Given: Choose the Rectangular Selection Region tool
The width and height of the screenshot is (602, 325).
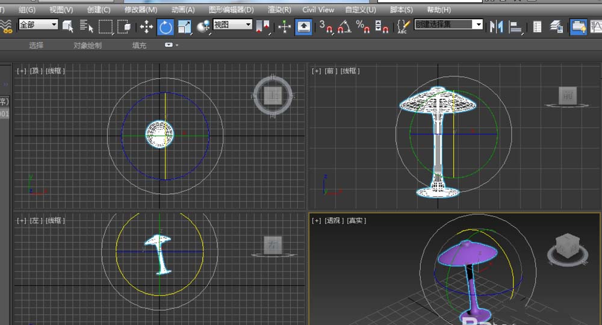Looking at the screenshot, I should pyautogui.click(x=105, y=26).
